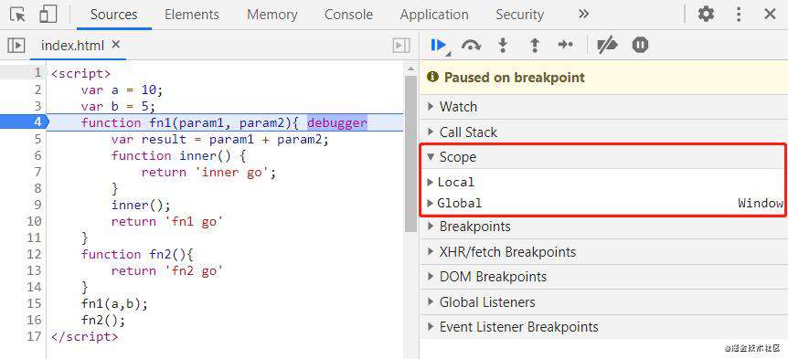788x359 pixels.
Task: Deactivate all breakpoints
Action: pyautogui.click(x=607, y=46)
